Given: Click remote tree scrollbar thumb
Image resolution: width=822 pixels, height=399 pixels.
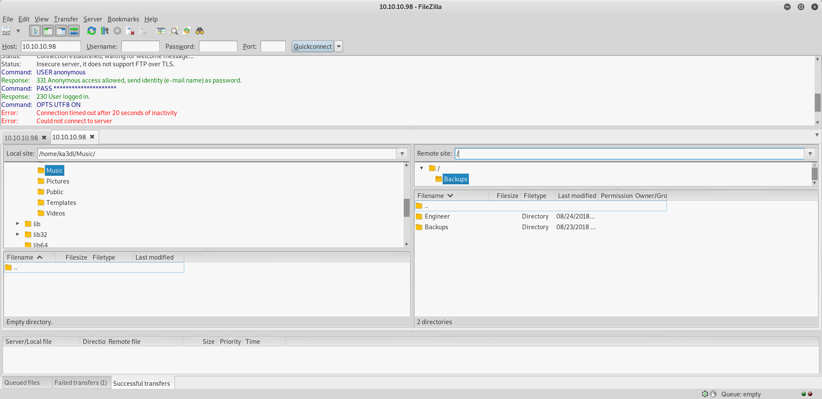Looking at the screenshot, I should pyautogui.click(x=815, y=174).
